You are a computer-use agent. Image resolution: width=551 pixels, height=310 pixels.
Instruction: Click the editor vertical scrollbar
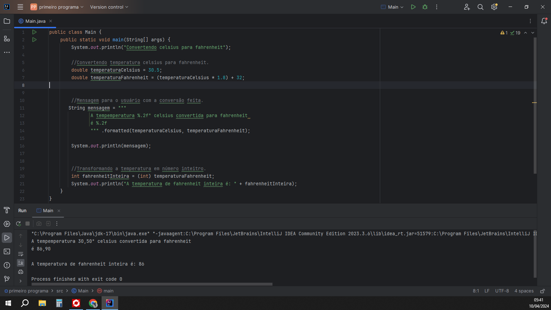pos(535,105)
